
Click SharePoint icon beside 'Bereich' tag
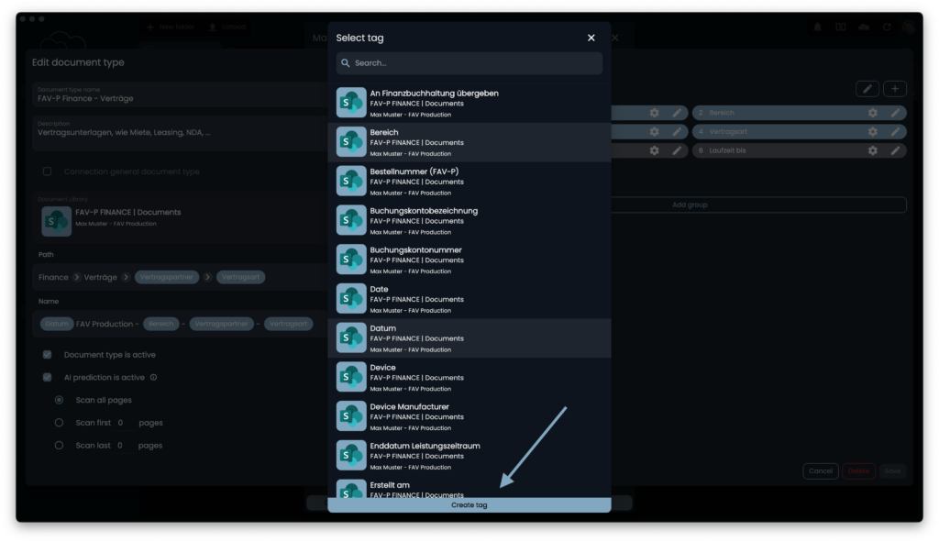(351, 142)
